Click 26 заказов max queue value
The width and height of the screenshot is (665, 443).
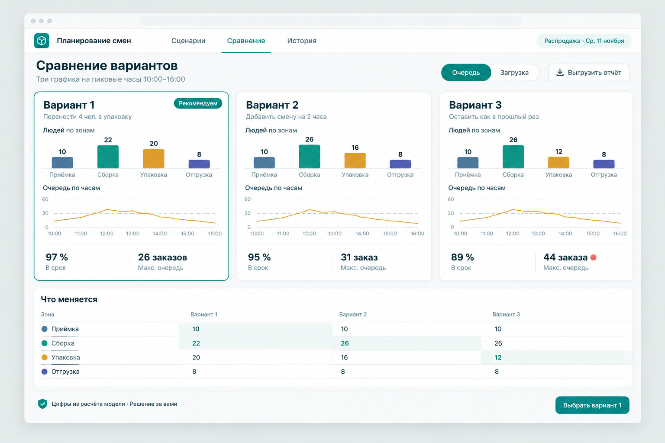162,257
